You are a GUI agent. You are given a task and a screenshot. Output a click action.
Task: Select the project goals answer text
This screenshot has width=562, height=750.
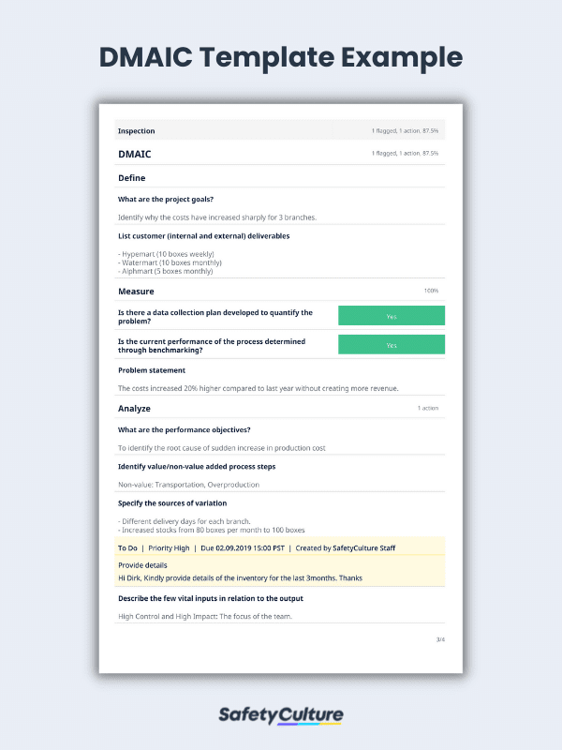coord(217,217)
